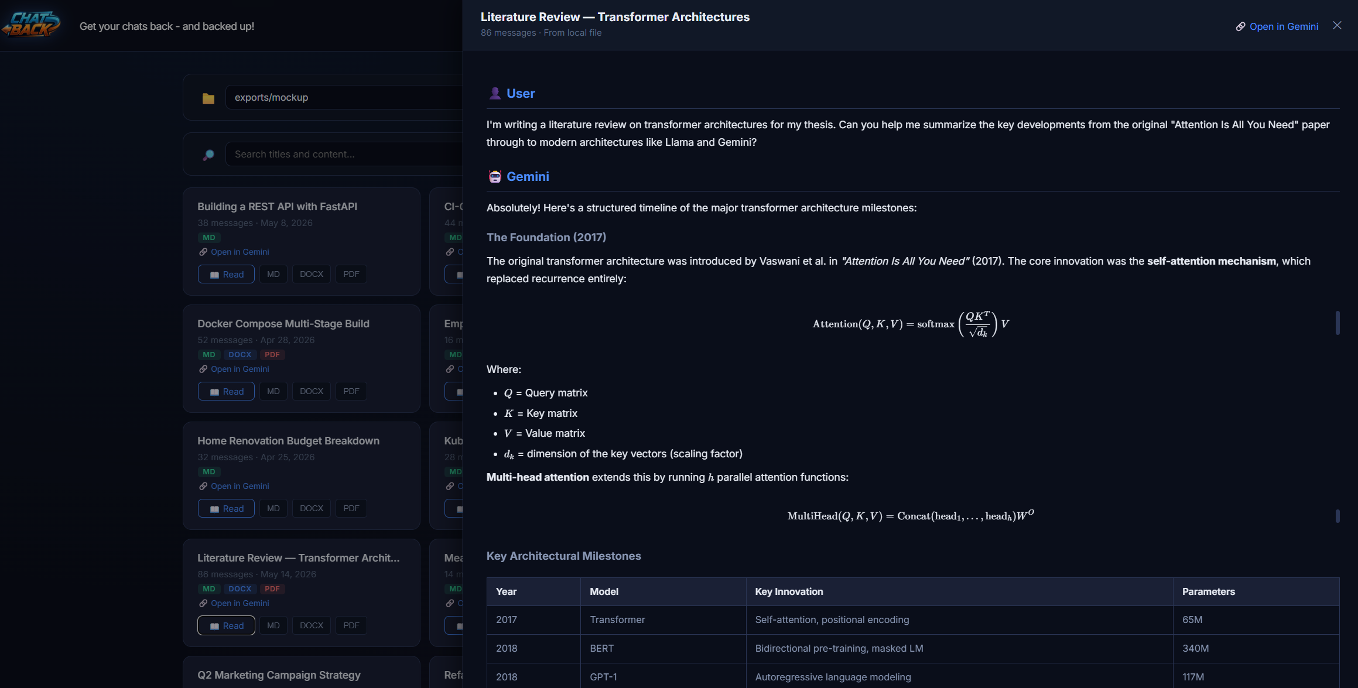1358x688 pixels.
Task: Export FastAPI chat as DOCX
Action: click(x=312, y=274)
